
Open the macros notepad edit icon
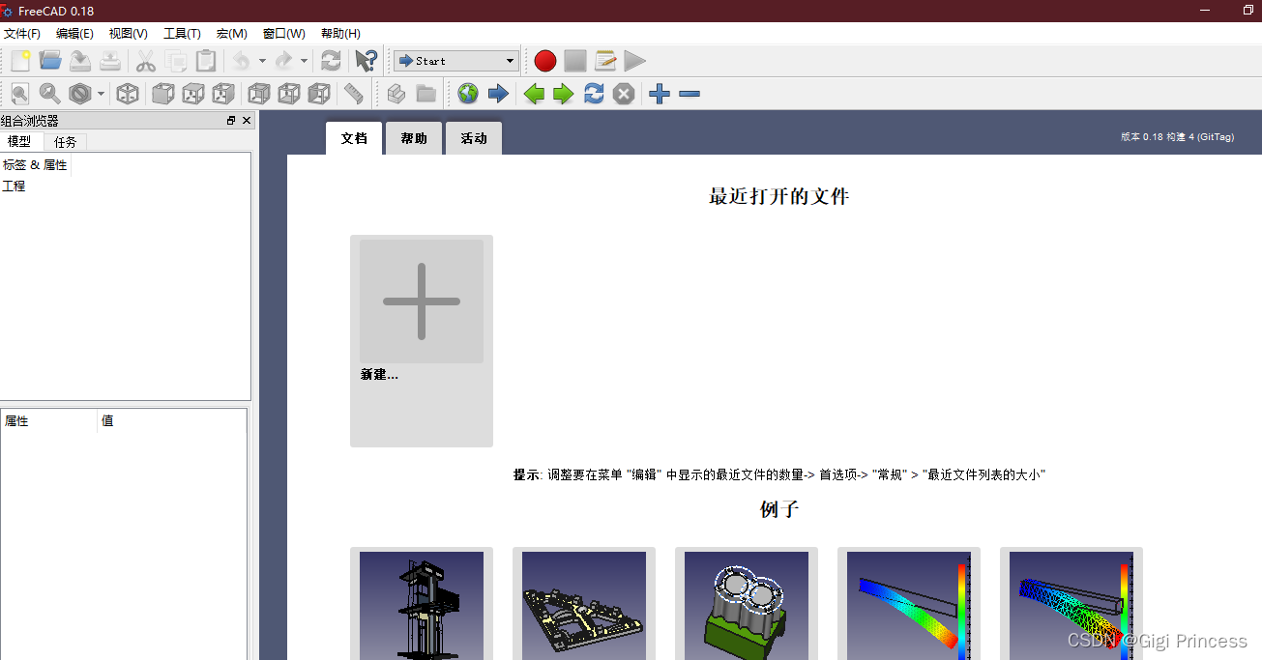coord(605,61)
